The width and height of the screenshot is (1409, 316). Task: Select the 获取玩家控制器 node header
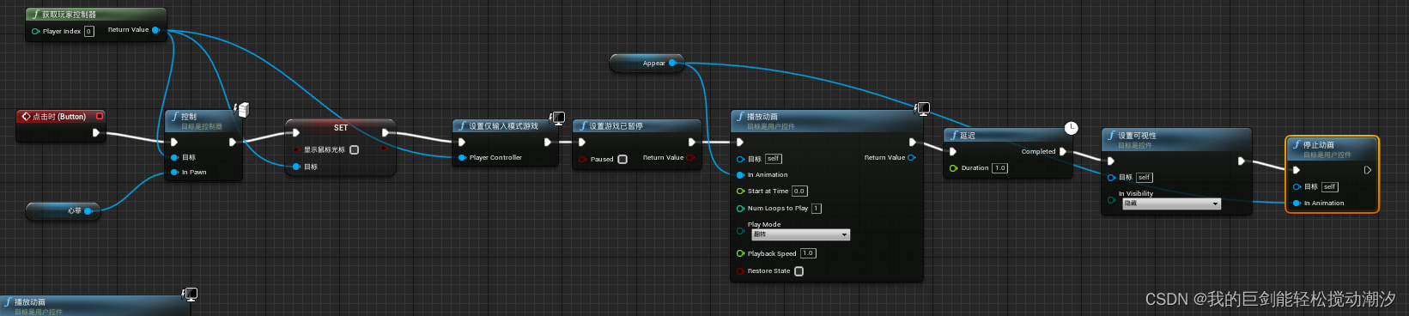point(95,15)
